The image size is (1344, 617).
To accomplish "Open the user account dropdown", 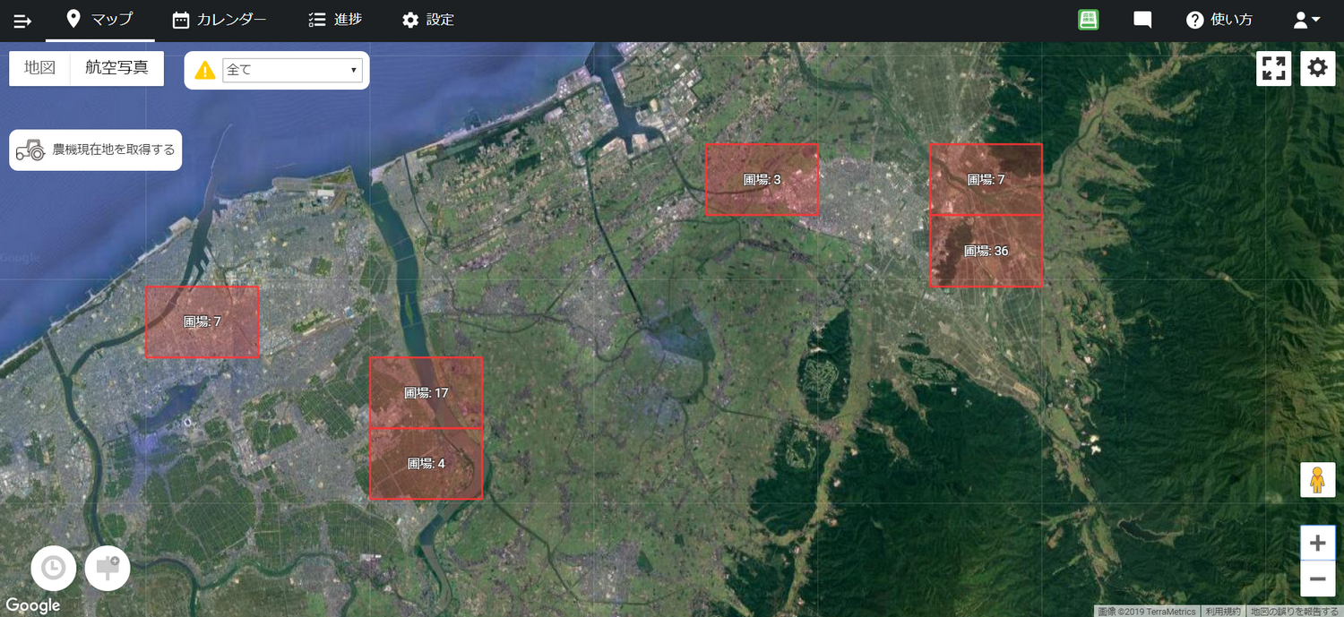I will tap(1306, 20).
